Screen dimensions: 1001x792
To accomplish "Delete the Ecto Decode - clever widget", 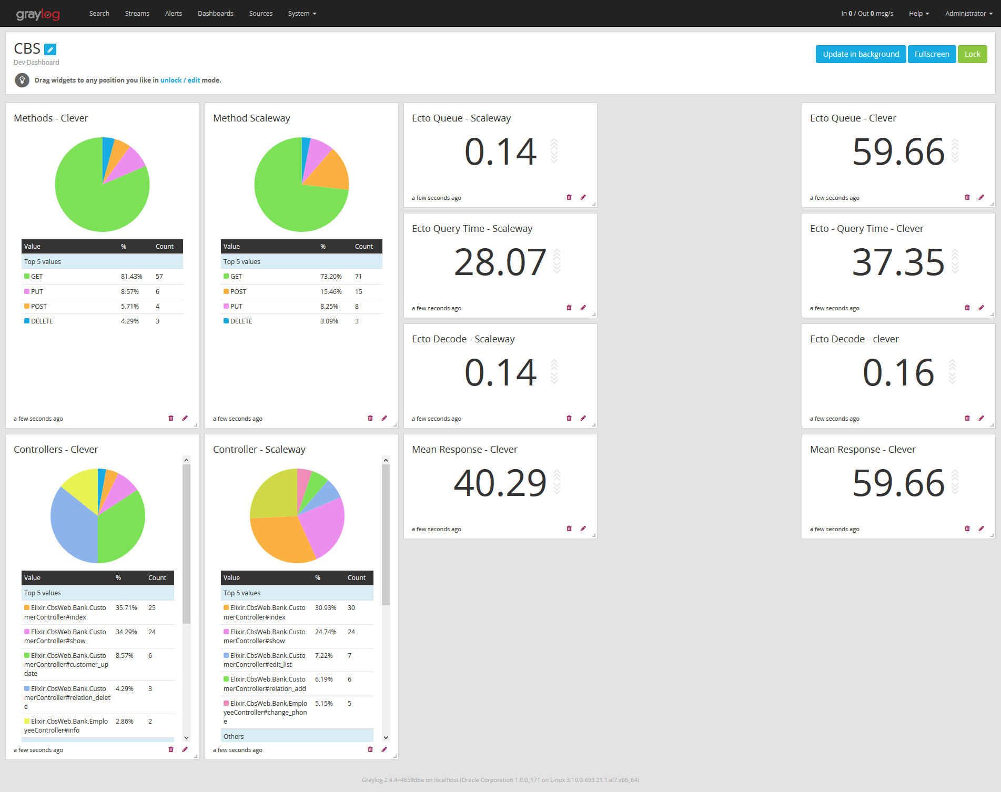I will (967, 418).
